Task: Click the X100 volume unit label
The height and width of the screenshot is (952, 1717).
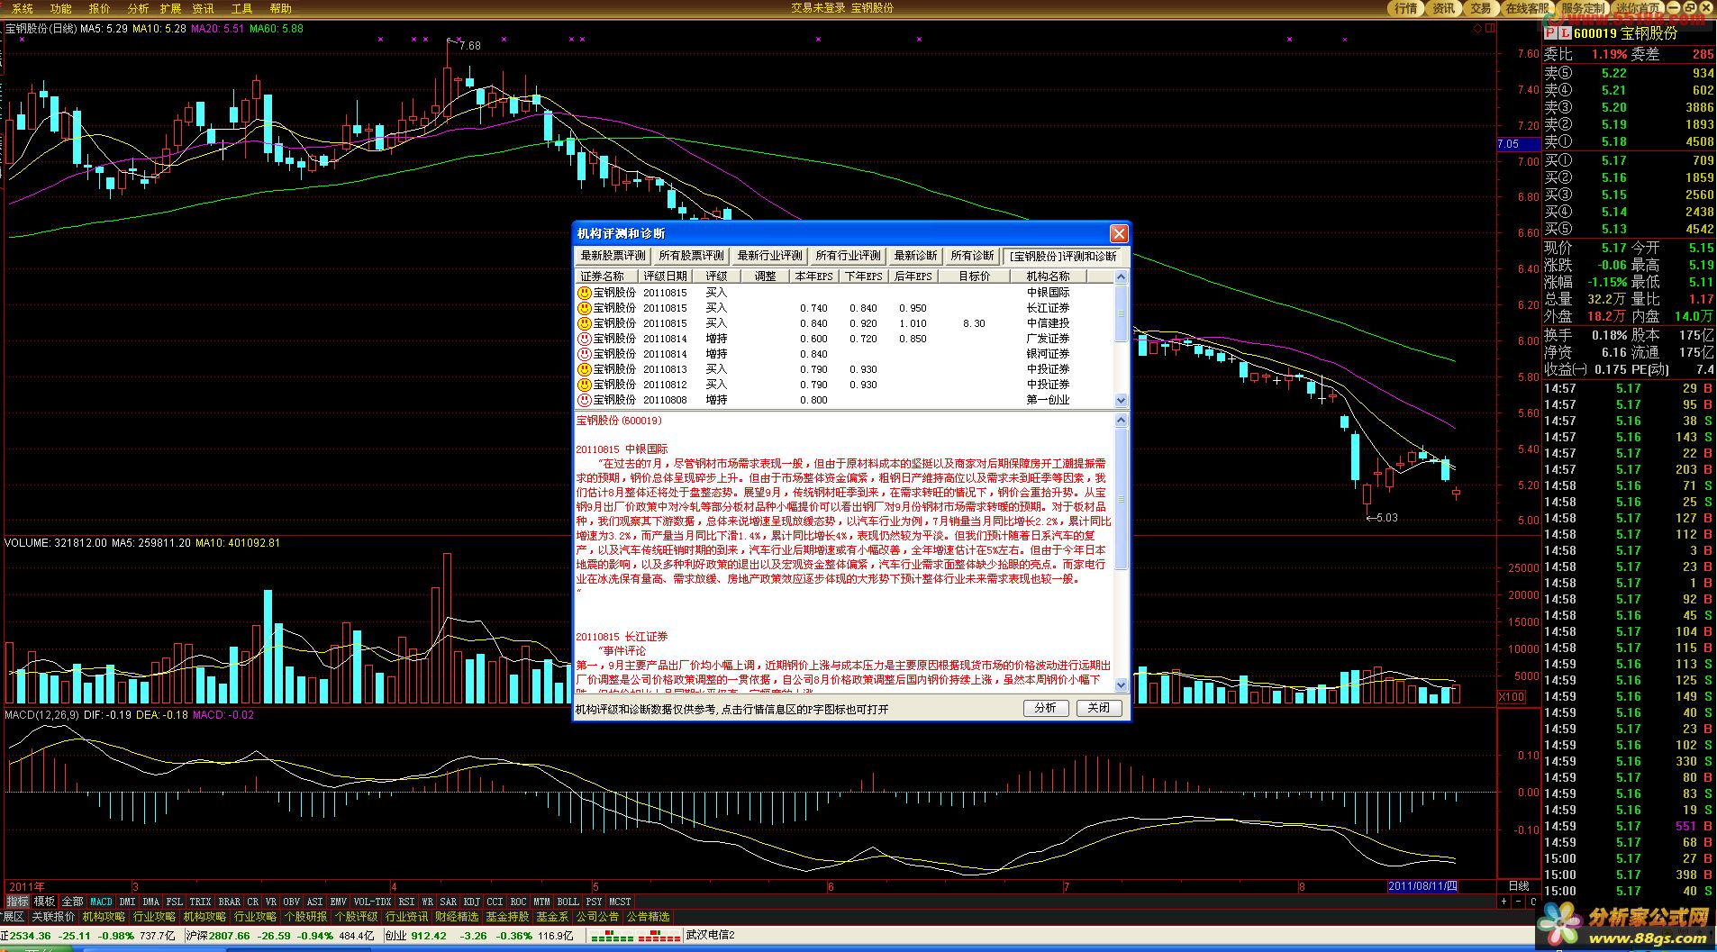Action: point(1512,697)
